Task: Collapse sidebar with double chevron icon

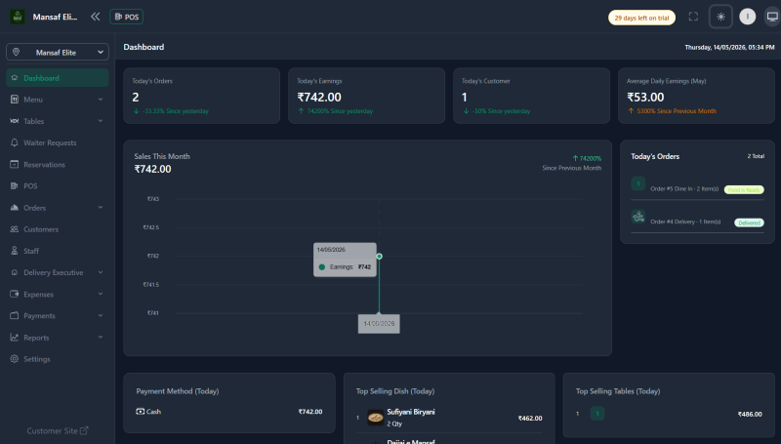Action: (95, 17)
